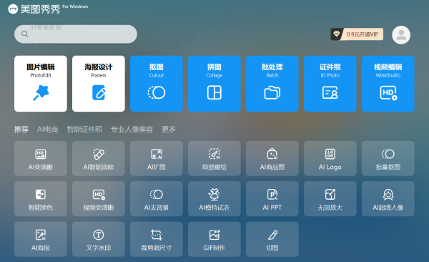Launch the AI智能消除 tool
This screenshot has width=429, height=262.
99,158
